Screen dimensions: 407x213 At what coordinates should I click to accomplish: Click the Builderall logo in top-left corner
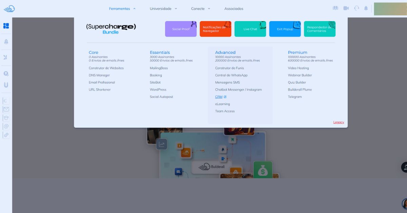pyautogui.click(x=9, y=9)
